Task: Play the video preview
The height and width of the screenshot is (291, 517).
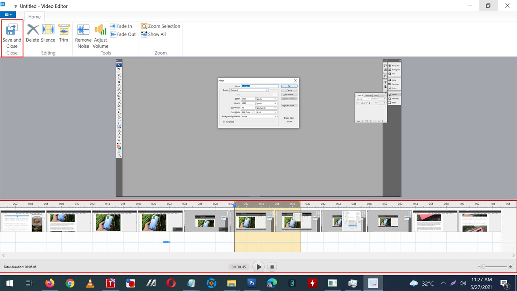Action: 258,267
